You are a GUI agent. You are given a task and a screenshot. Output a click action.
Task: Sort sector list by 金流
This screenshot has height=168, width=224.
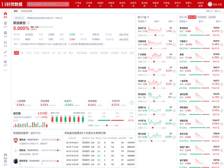(201, 21)
